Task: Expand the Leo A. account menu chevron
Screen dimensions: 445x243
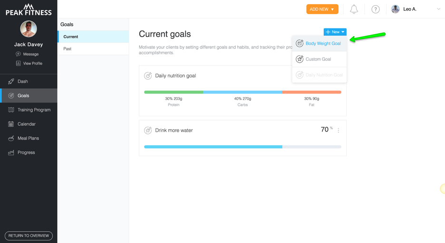Action: (x=438, y=9)
